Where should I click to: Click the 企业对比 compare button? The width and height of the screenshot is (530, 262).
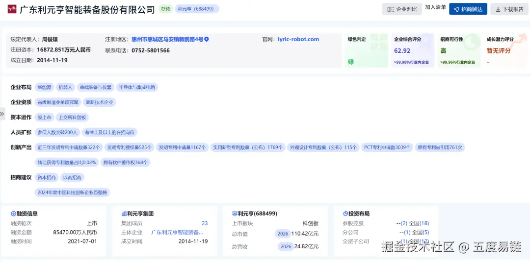click(402, 9)
